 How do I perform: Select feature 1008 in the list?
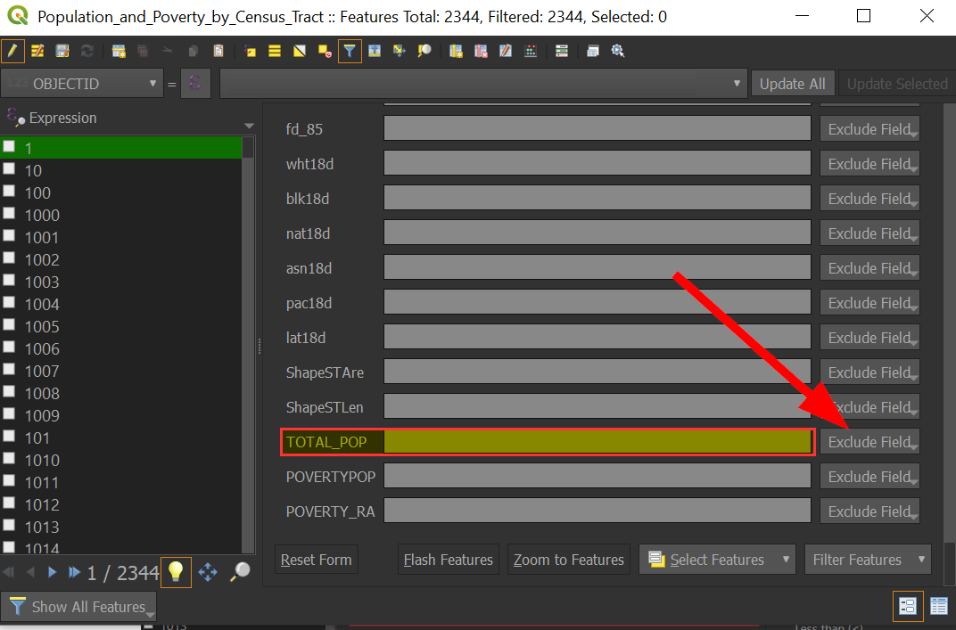tap(122, 394)
